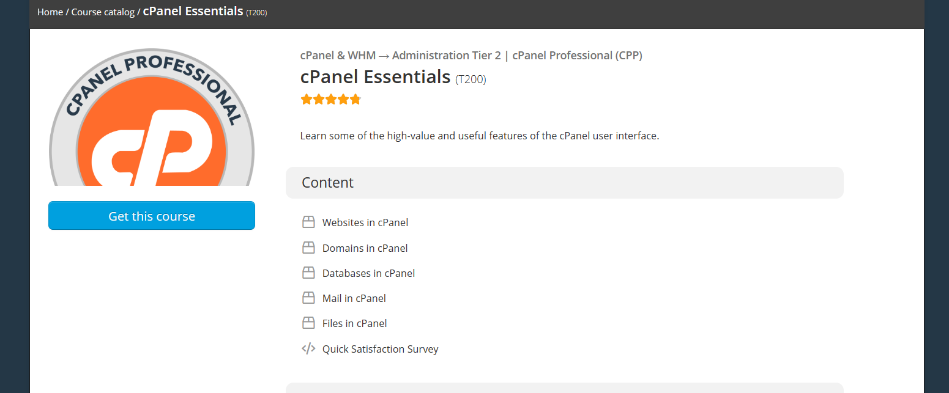Image resolution: width=949 pixels, height=393 pixels.
Task: Select the Databases in cPanel module
Action: [368, 273]
